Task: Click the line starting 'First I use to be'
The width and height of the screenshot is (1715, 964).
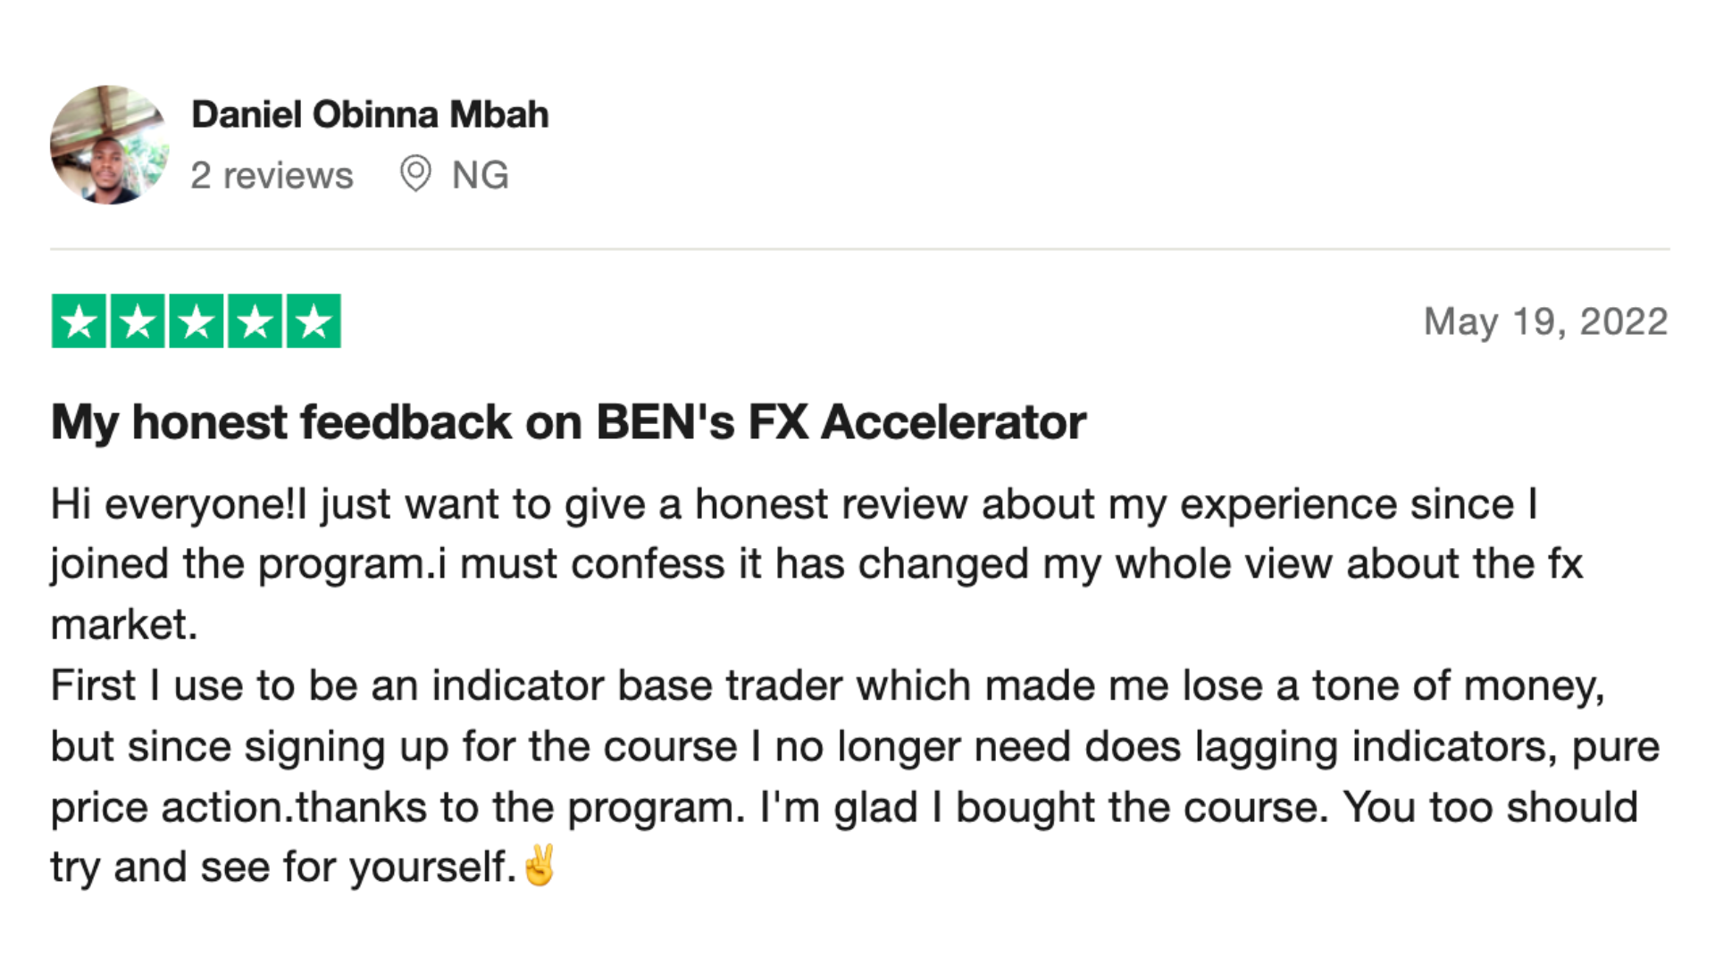Action: 828,686
